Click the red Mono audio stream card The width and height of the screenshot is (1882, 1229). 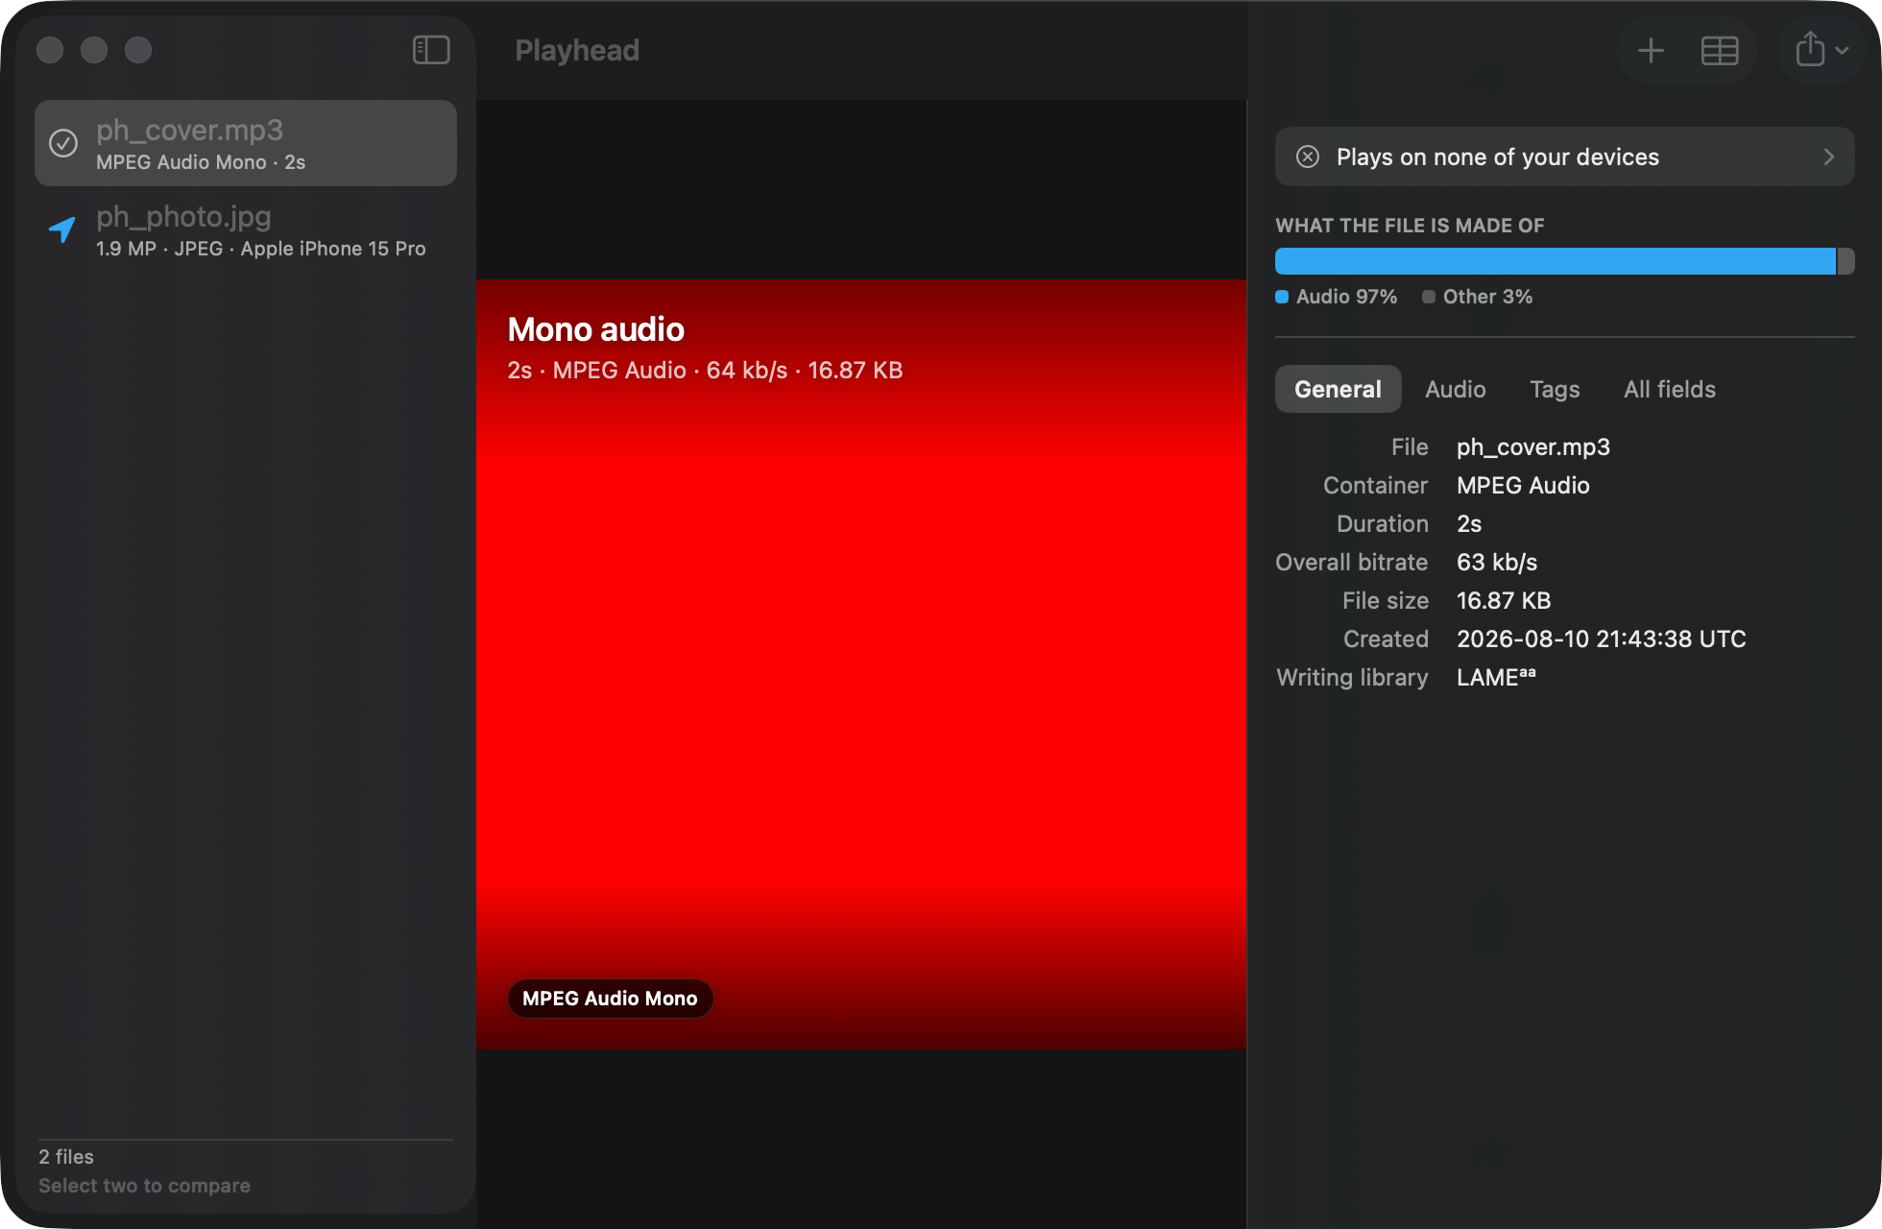click(861, 664)
